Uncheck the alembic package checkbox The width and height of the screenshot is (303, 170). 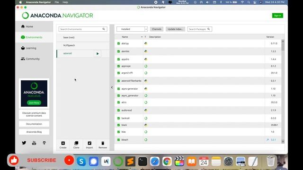pos(118,51)
